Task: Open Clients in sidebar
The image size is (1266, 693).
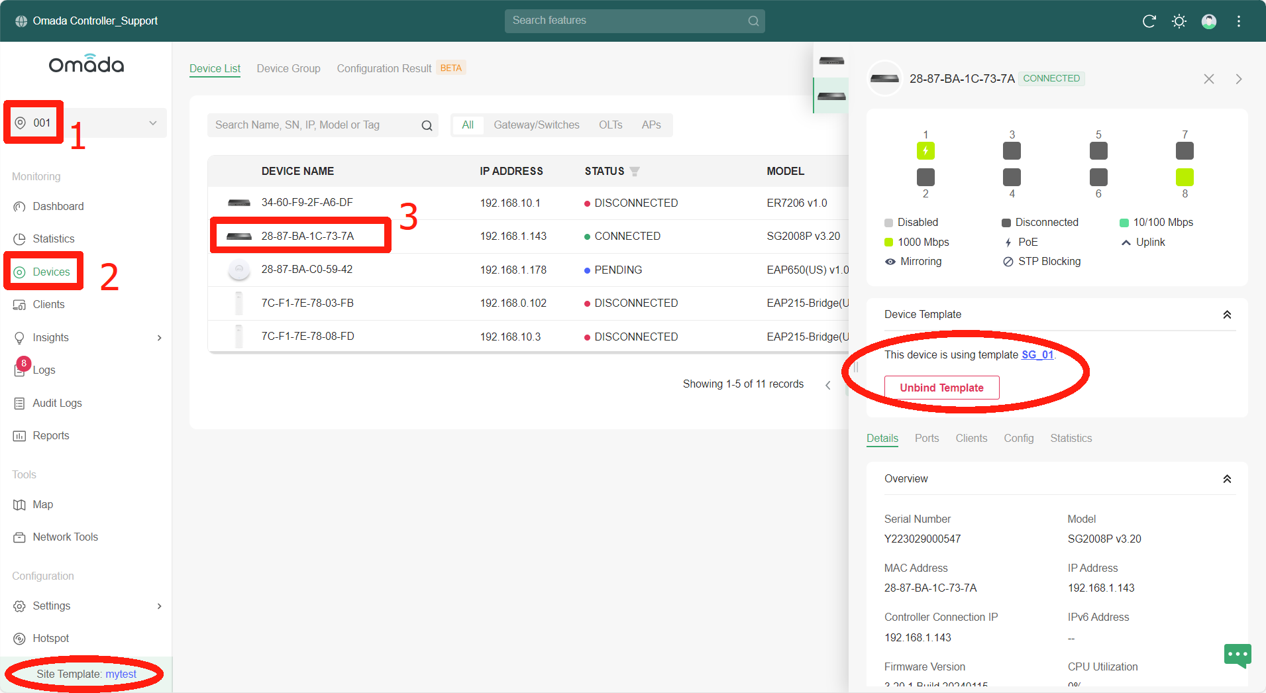Action: pos(48,305)
